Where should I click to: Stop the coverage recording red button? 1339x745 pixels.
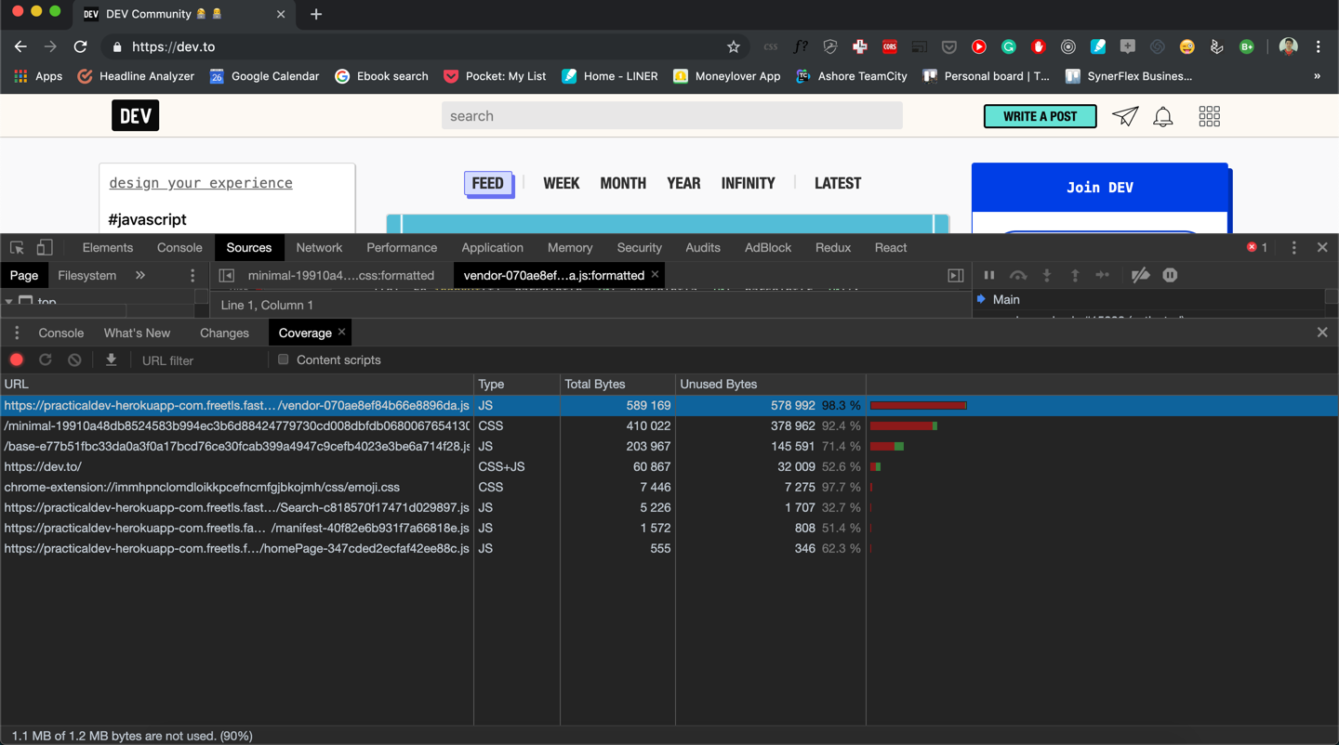(x=16, y=359)
